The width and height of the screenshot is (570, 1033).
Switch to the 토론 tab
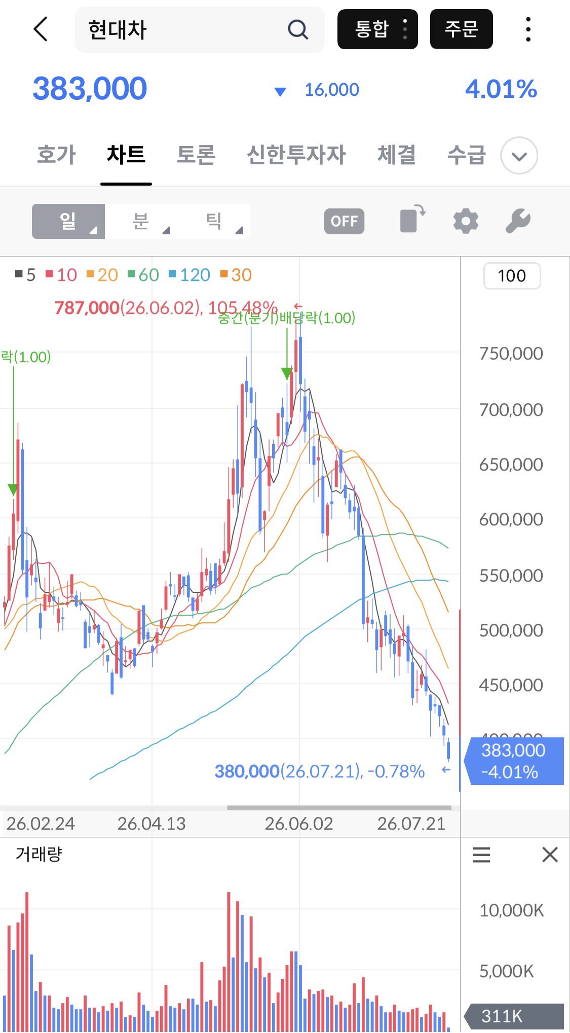coord(196,154)
